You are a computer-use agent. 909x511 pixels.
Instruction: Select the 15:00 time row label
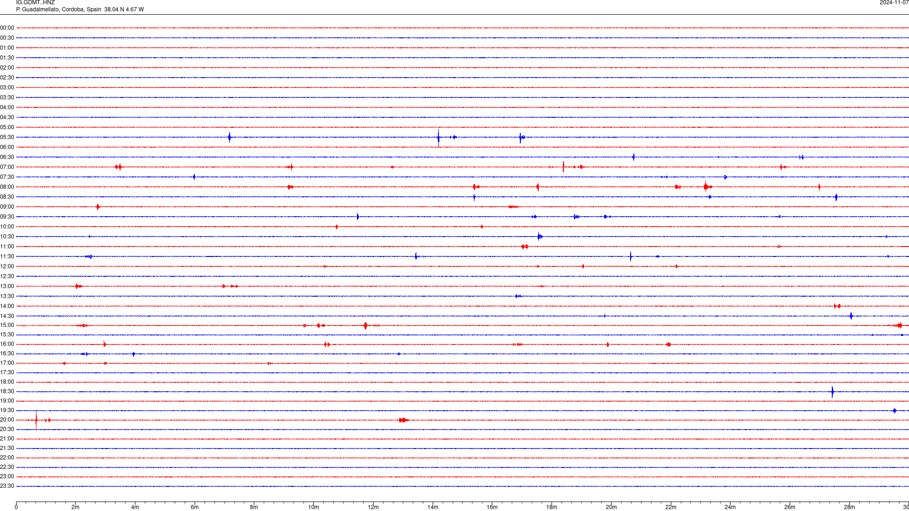coord(7,325)
